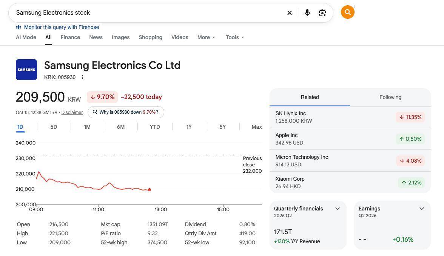Click Why is 005930 down 9.70% button
Image resolution: width=444 pixels, height=256 pixels.
click(x=126, y=112)
